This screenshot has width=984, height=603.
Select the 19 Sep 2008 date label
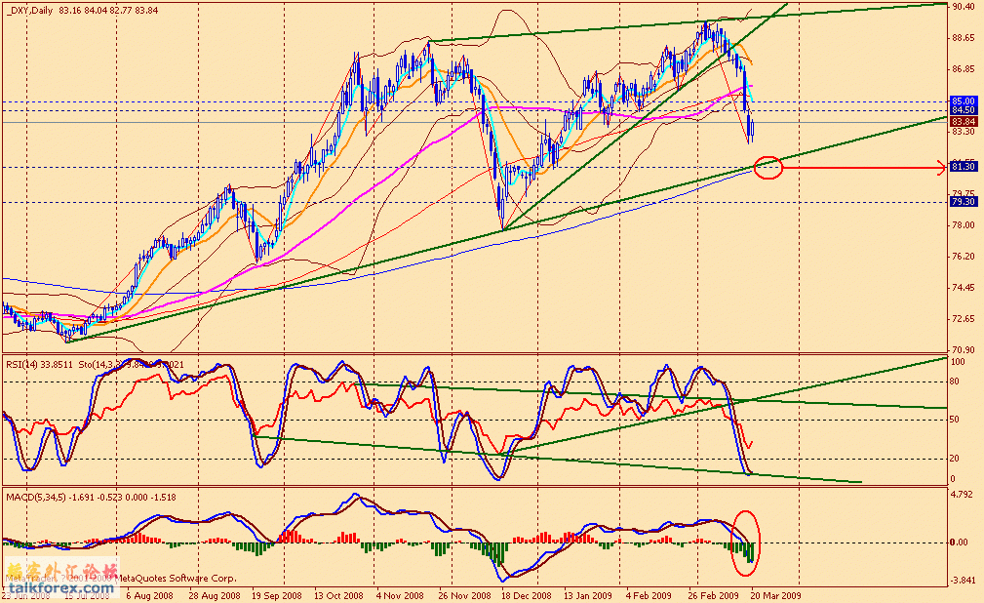point(276,595)
